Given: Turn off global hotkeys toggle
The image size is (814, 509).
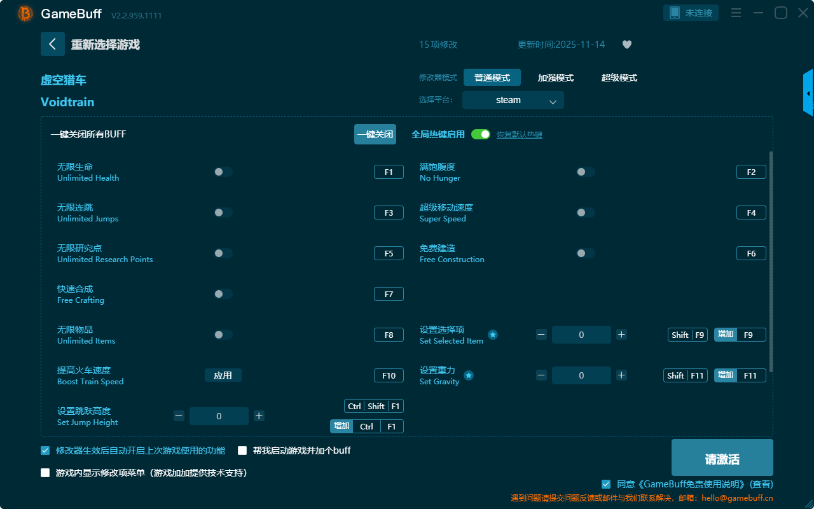Looking at the screenshot, I should click(481, 134).
